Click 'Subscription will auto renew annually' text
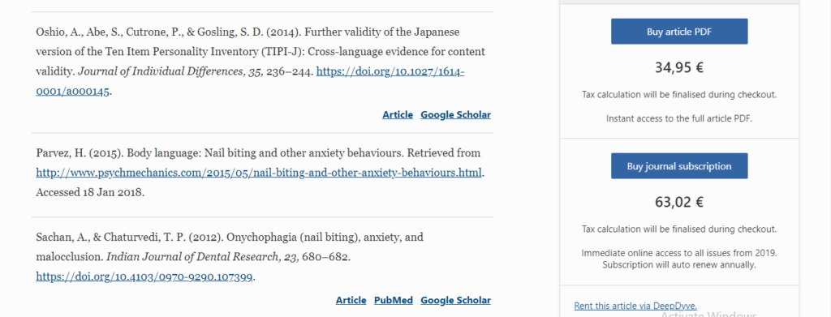Viewport: 831px width, 317px height. tap(679, 264)
